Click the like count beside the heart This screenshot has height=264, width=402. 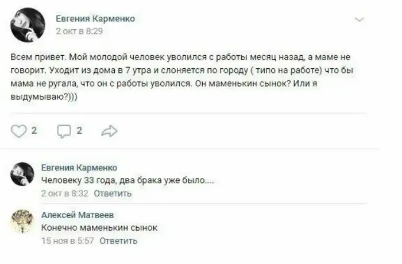pos(34,131)
